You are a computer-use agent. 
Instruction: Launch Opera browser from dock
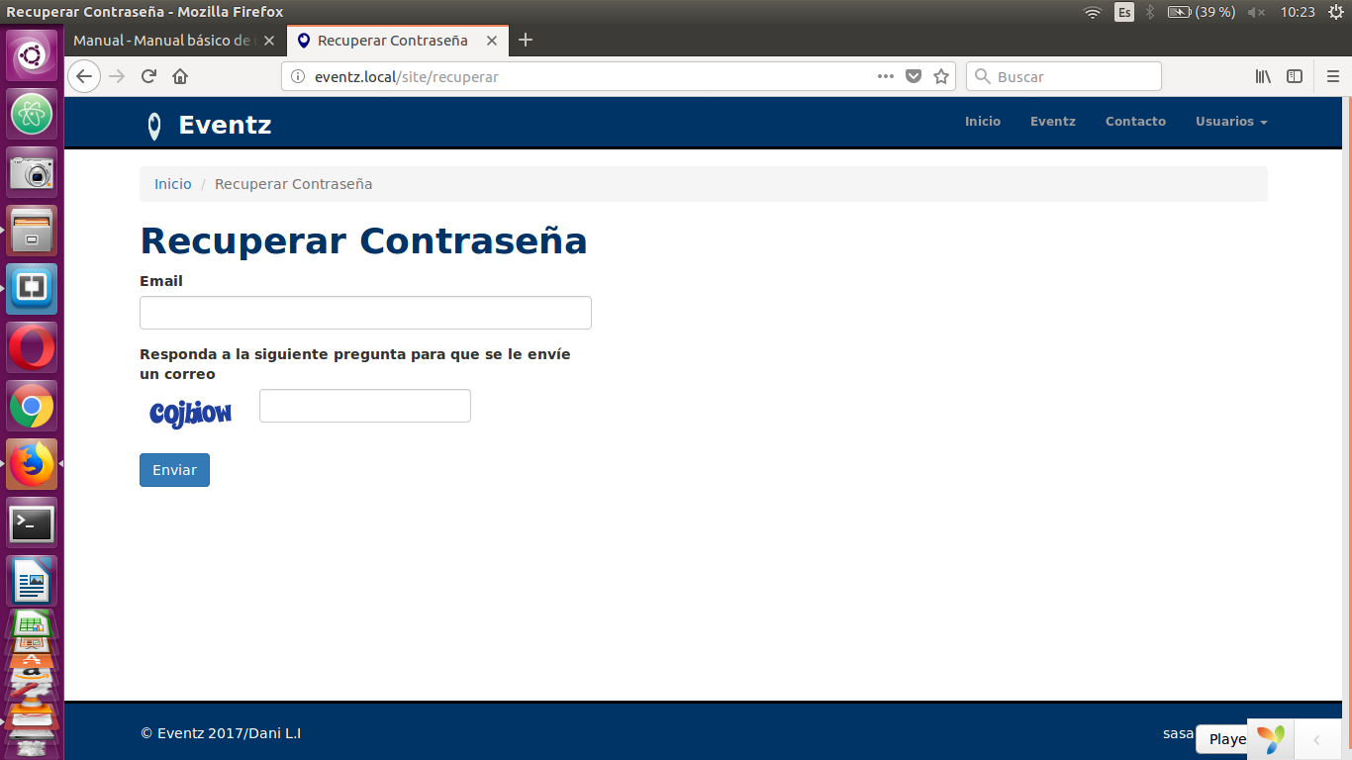pyautogui.click(x=33, y=347)
